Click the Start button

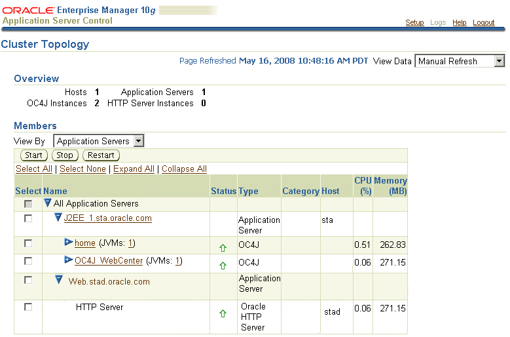tap(34, 155)
